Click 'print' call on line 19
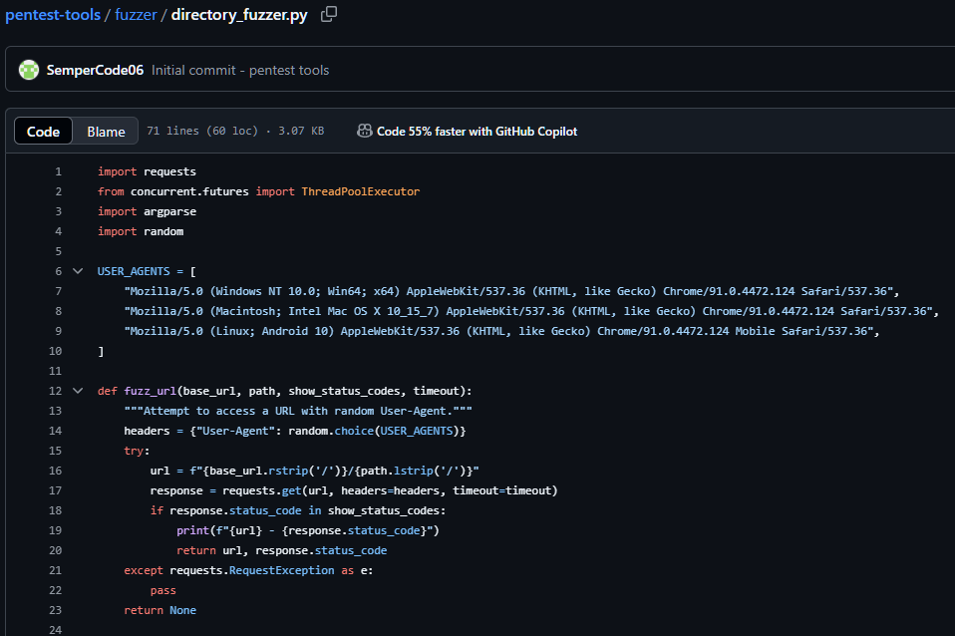Image resolution: width=955 pixels, height=636 pixels. pos(192,530)
